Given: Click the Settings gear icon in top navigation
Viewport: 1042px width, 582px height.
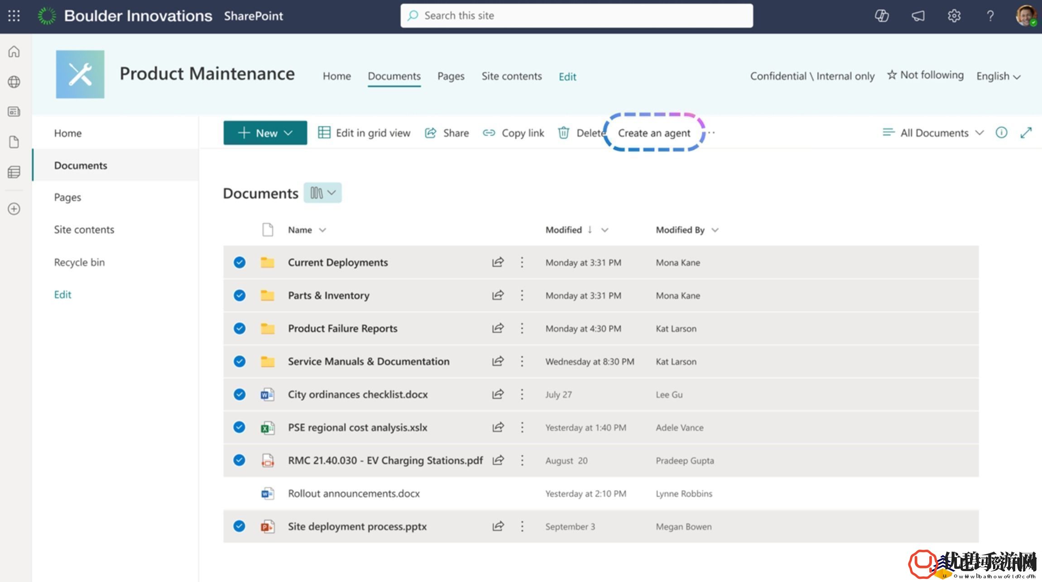Looking at the screenshot, I should 954,16.
